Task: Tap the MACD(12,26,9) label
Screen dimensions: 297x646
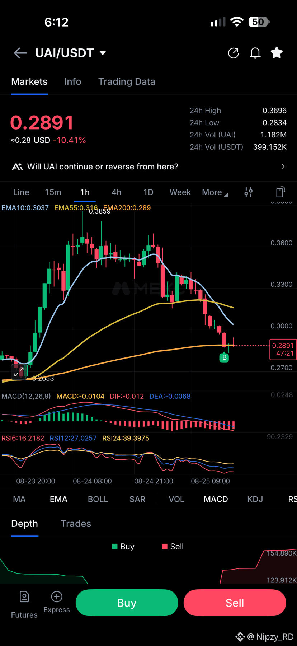Action: (26, 396)
